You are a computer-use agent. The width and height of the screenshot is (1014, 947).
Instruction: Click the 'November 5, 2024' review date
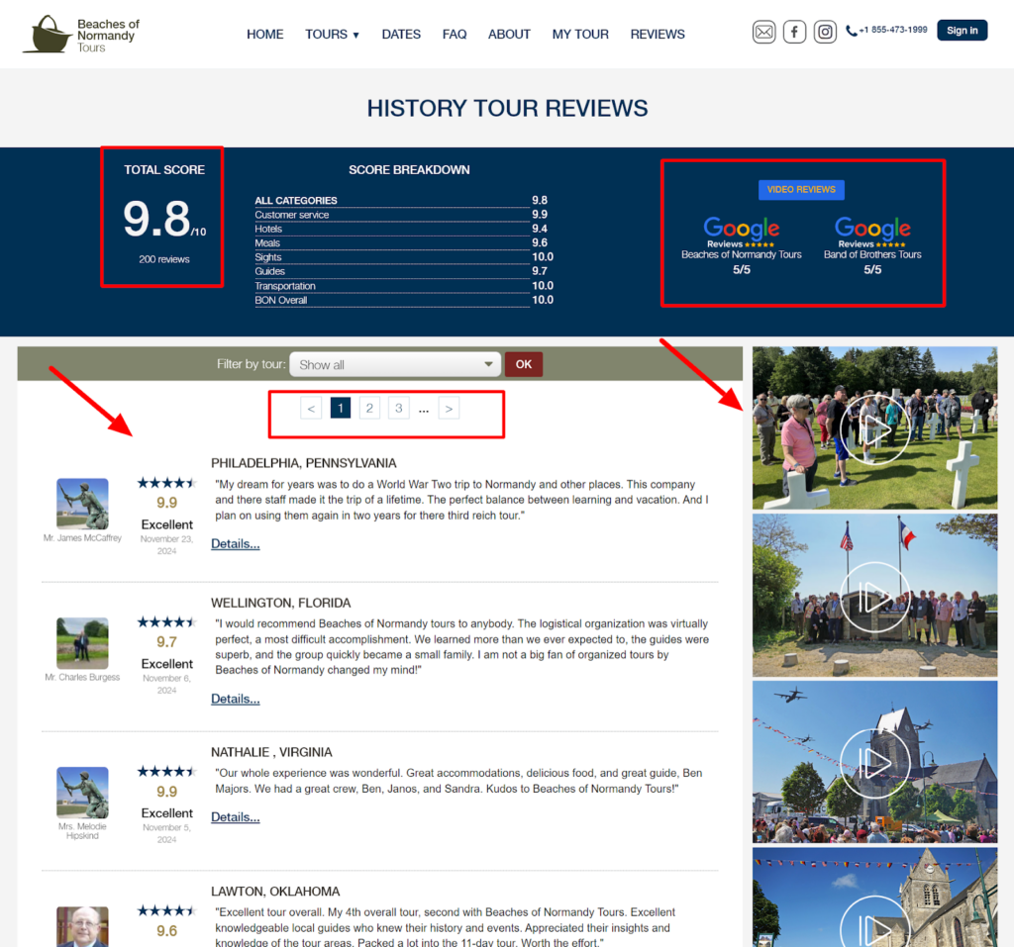coord(166,833)
